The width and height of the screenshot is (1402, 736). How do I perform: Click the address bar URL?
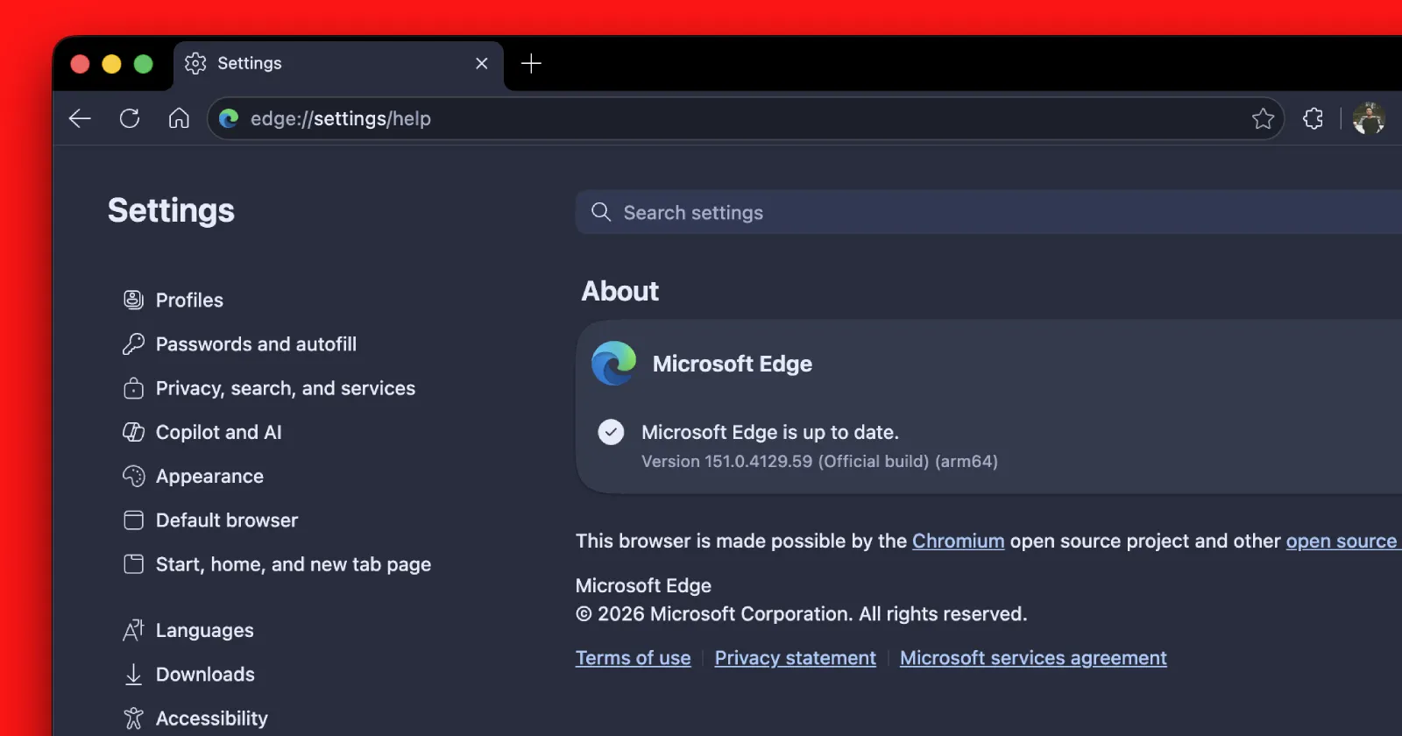pyautogui.click(x=341, y=118)
